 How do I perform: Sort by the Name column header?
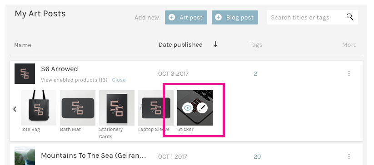point(23,45)
